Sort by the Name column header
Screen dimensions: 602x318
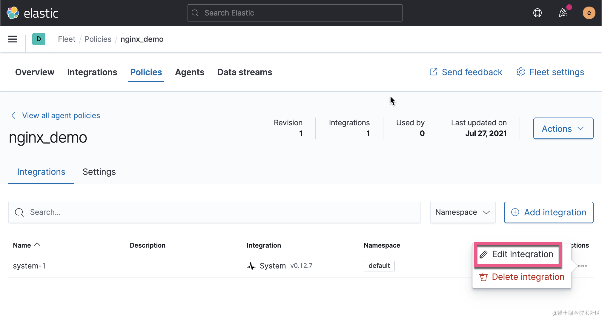coord(26,245)
